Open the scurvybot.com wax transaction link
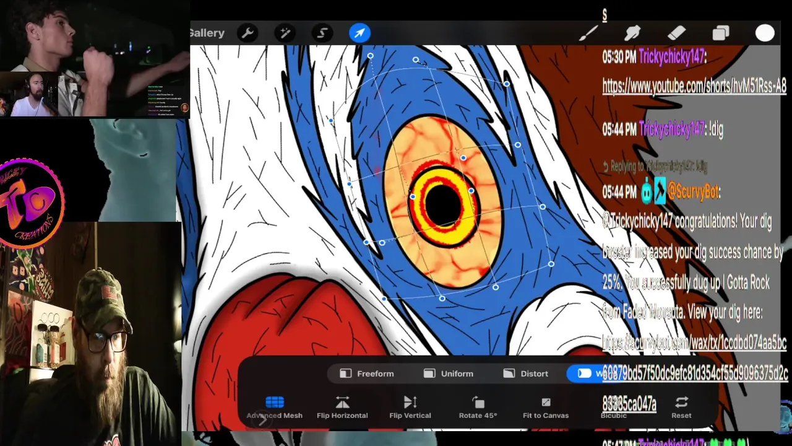 click(x=695, y=373)
